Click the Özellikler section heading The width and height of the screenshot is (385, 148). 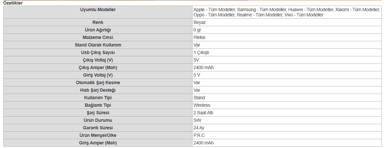[x=13, y=3]
